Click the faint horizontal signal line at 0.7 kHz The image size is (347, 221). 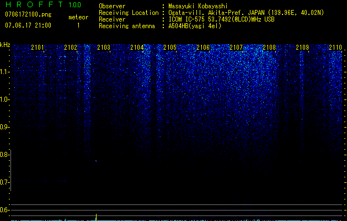click(x=40, y=181)
